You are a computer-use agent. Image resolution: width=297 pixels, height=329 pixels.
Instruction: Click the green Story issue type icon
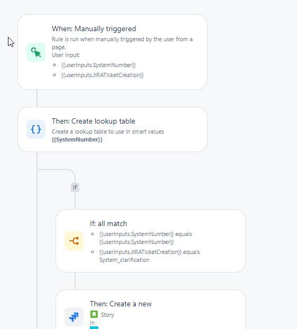pos(94,315)
